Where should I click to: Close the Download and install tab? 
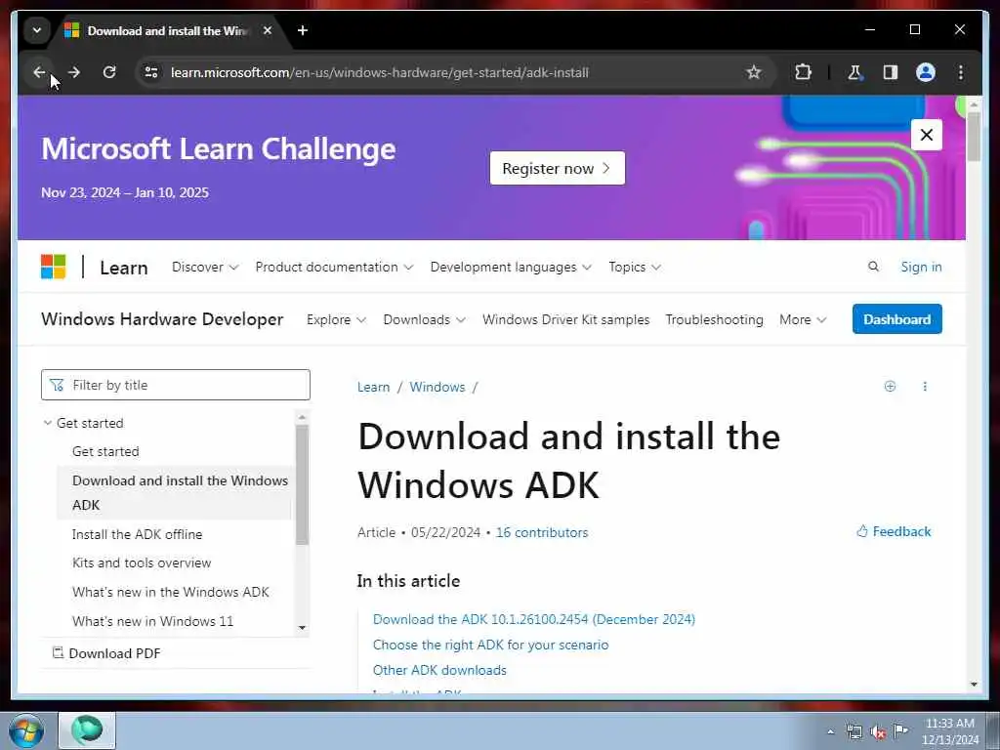[268, 30]
